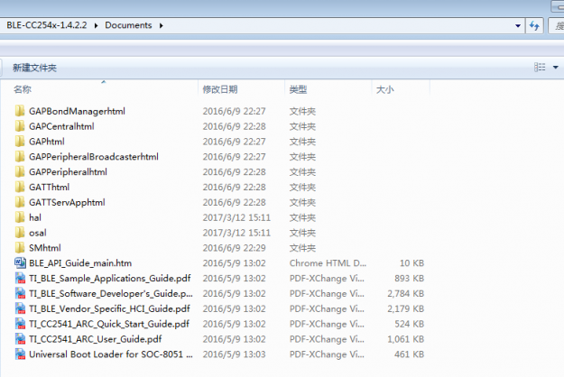564x377 pixels.
Task: Select the TI_BLE_Sample_Applications_Guide.pdf file name
Action: [x=110, y=278]
